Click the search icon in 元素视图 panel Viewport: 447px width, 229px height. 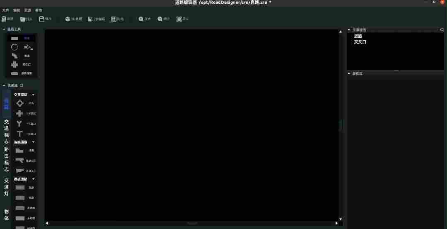click(442, 30)
